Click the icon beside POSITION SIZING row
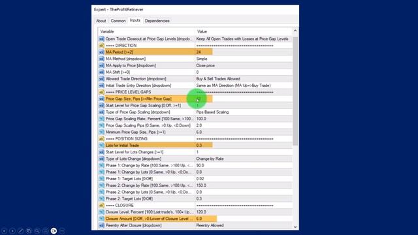This screenshot has height=235, width=418. (101, 139)
